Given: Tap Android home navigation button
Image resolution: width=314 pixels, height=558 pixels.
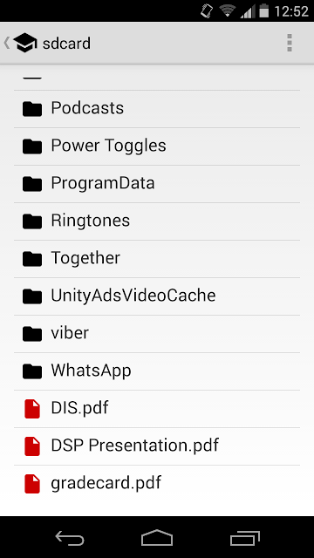Looking at the screenshot, I should [157, 538].
